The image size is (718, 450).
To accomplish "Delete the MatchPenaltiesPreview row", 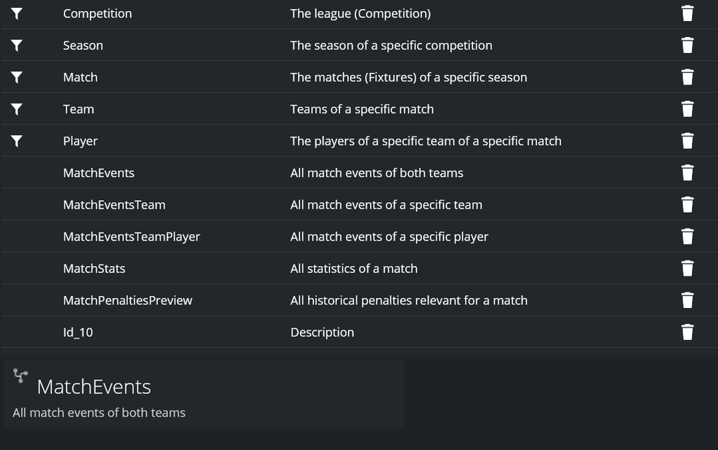I will click(x=687, y=300).
